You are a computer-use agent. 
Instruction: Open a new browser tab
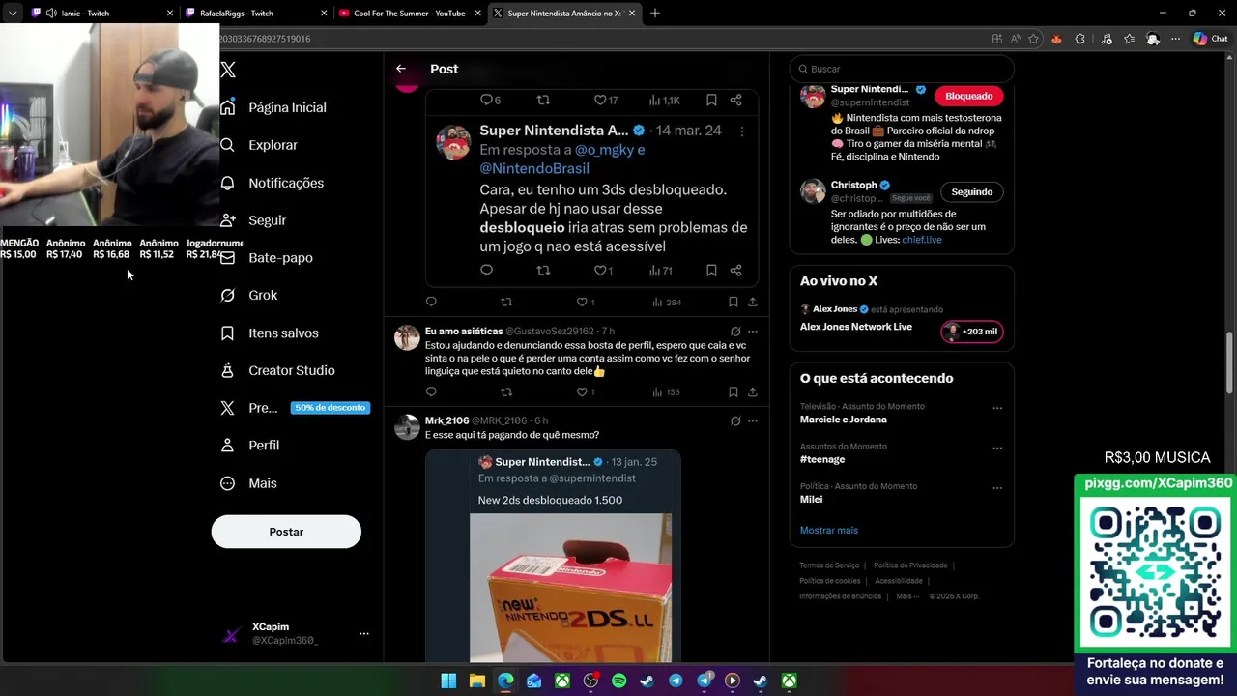(x=655, y=14)
